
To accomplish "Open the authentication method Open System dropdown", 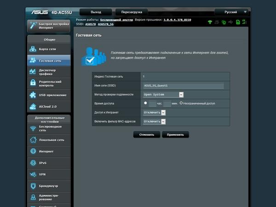I will 163,94.
